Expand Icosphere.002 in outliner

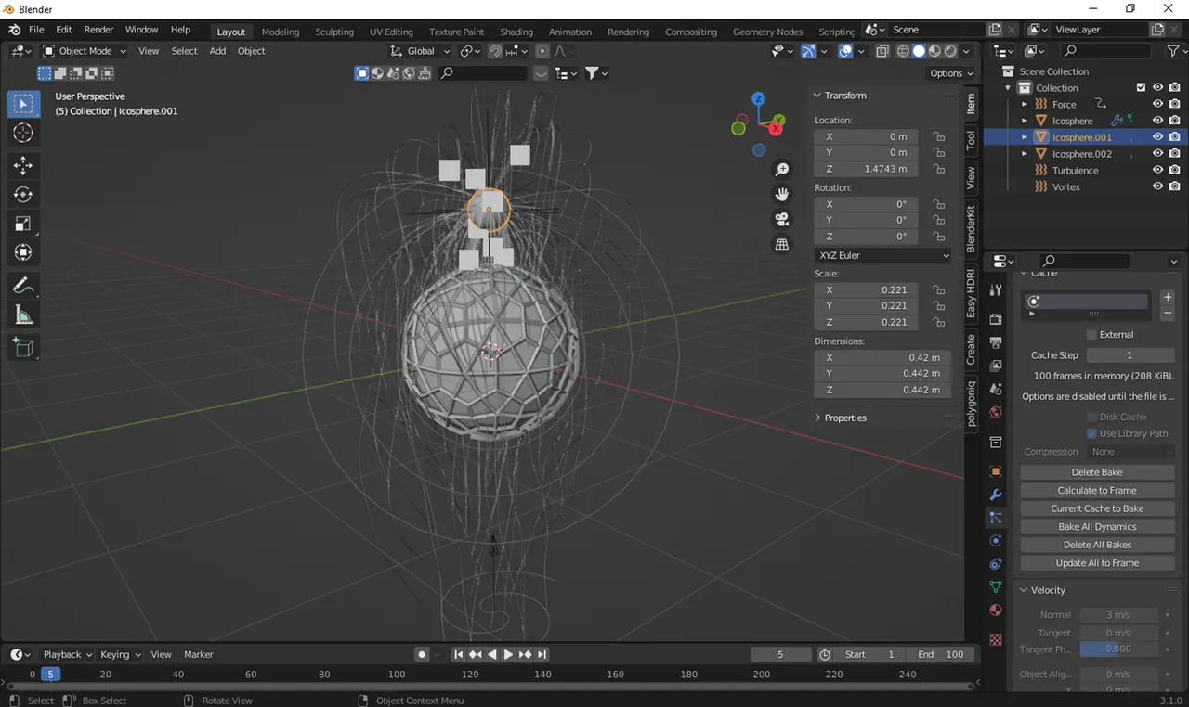pyautogui.click(x=1025, y=154)
